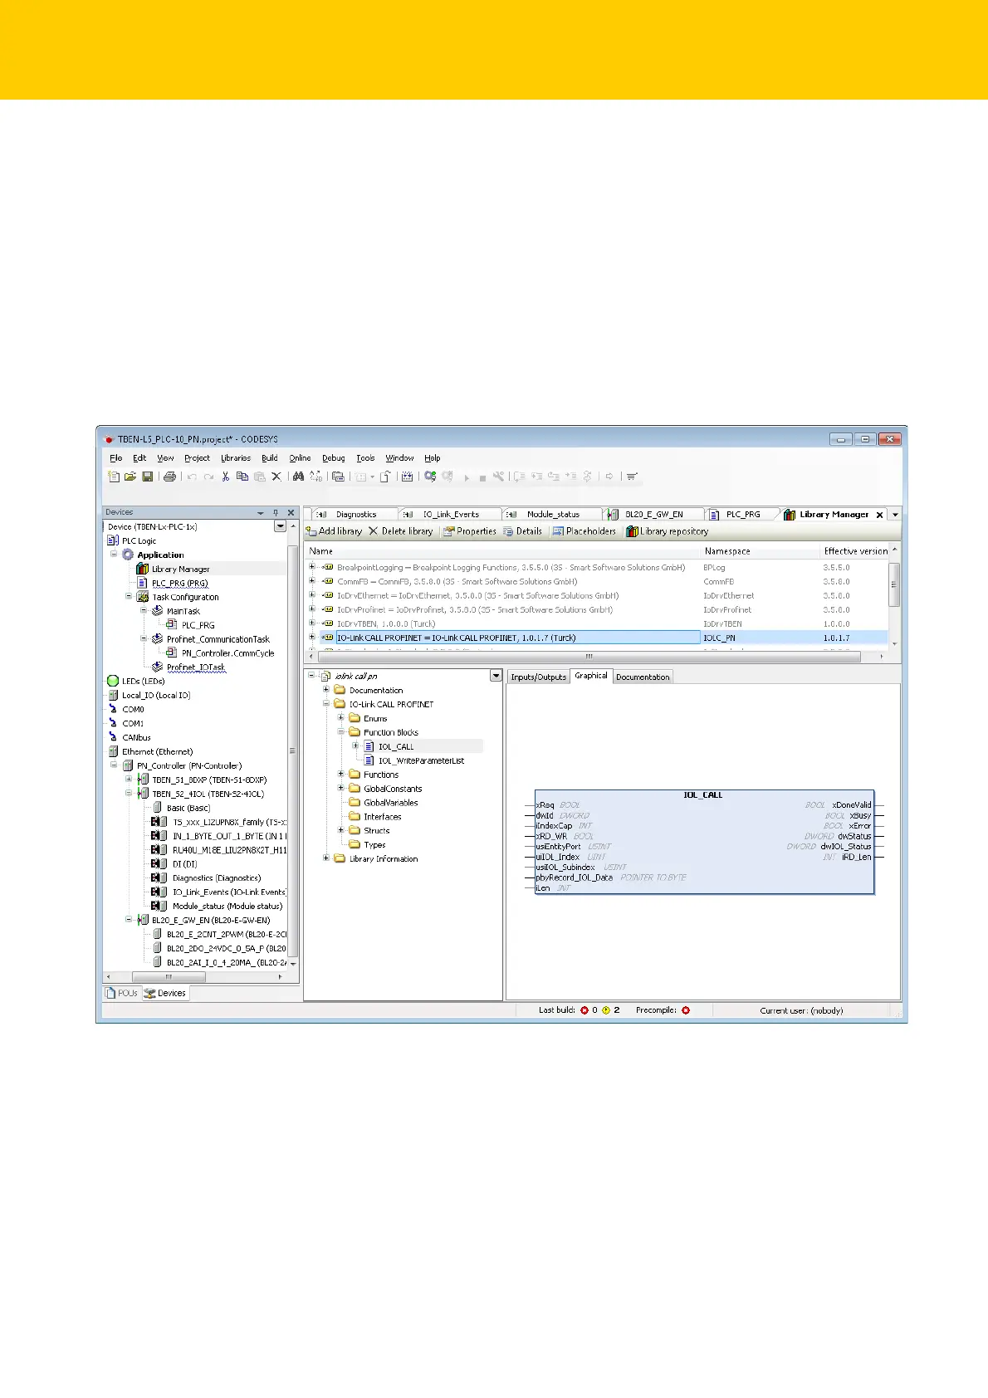Expand the TBEN_S1_8DXP device node
This screenshot has height=1398, width=988.
pyautogui.click(x=129, y=779)
